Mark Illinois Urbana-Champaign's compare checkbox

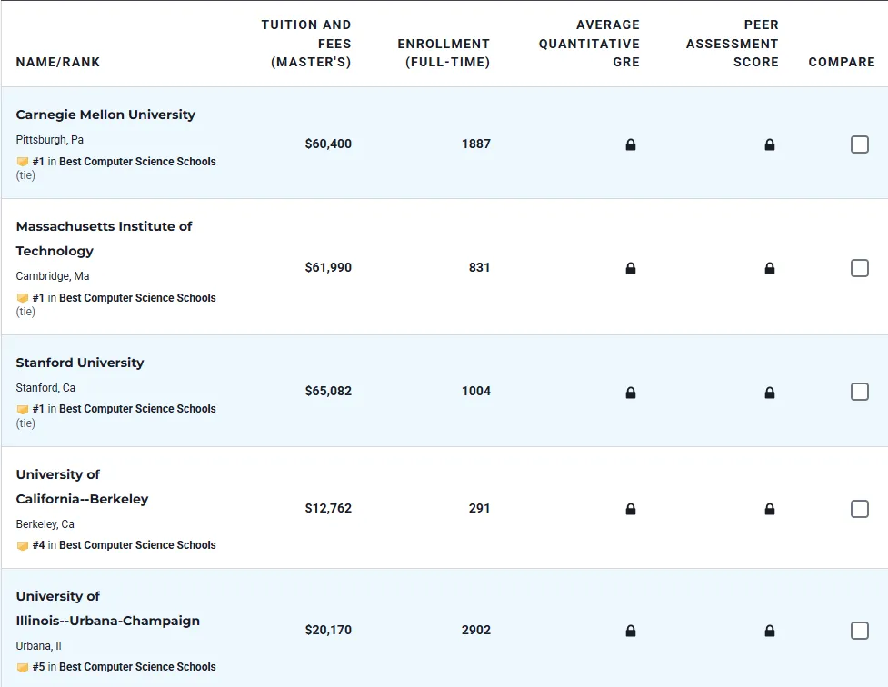(x=859, y=631)
